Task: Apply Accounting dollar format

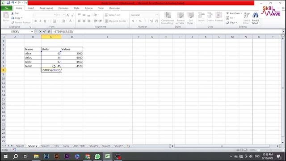Action: click(133, 21)
